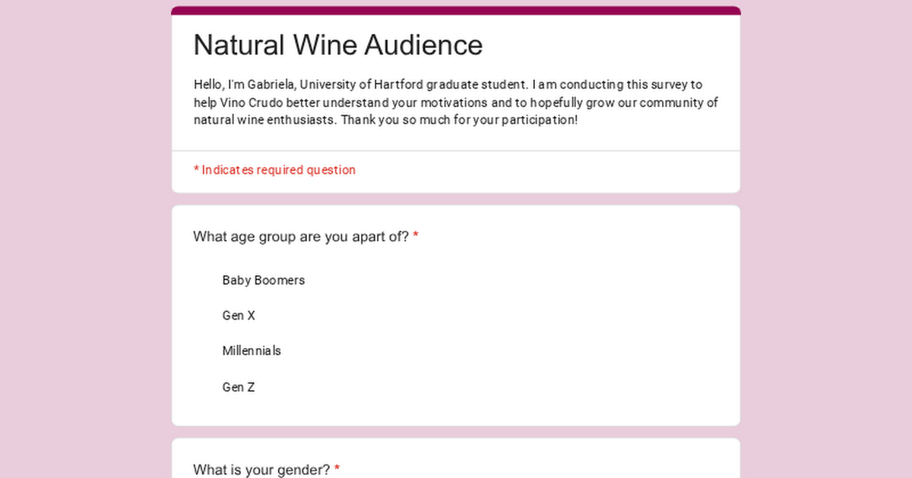Select Gen Z age group option
The width and height of the screenshot is (912, 478).
(x=239, y=387)
